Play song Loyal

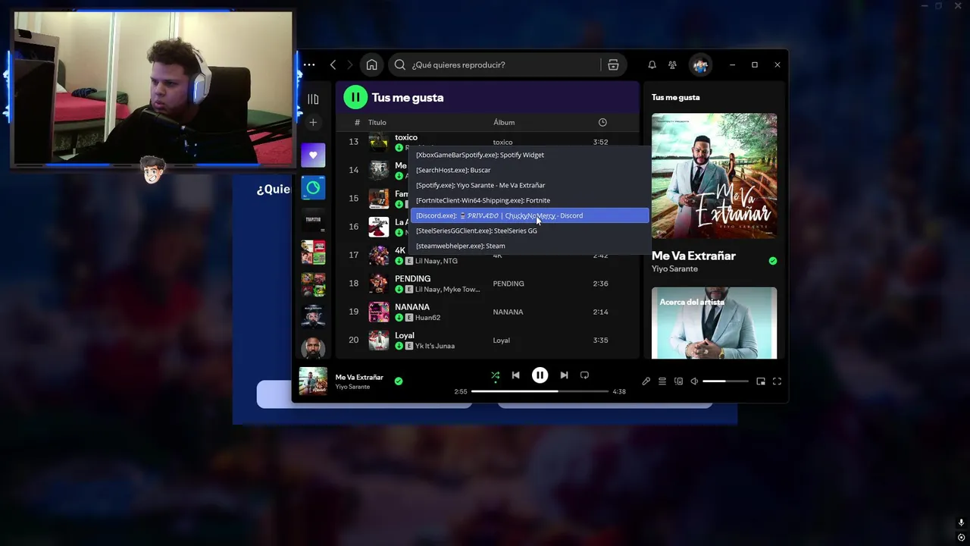pyautogui.click(x=405, y=335)
